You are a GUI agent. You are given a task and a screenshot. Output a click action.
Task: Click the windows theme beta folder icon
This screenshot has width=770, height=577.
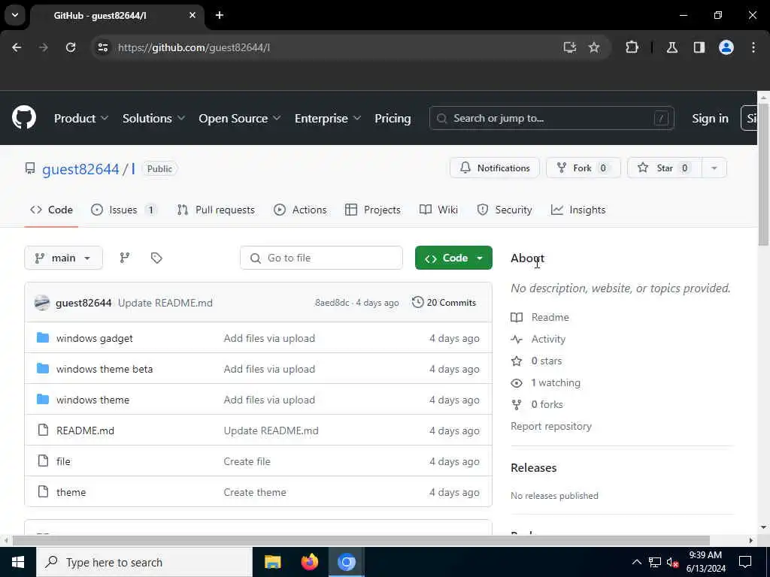pyautogui.click(x=43, y=368)
